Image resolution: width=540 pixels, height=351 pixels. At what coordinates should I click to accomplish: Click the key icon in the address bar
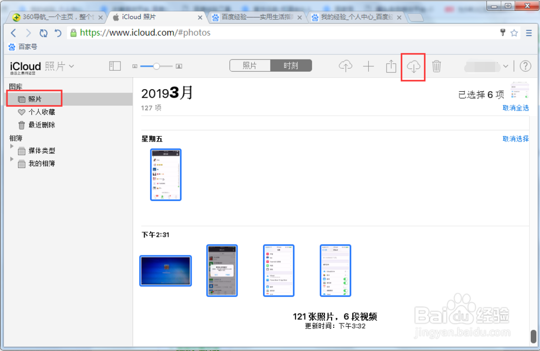click(x=503, y=33)
